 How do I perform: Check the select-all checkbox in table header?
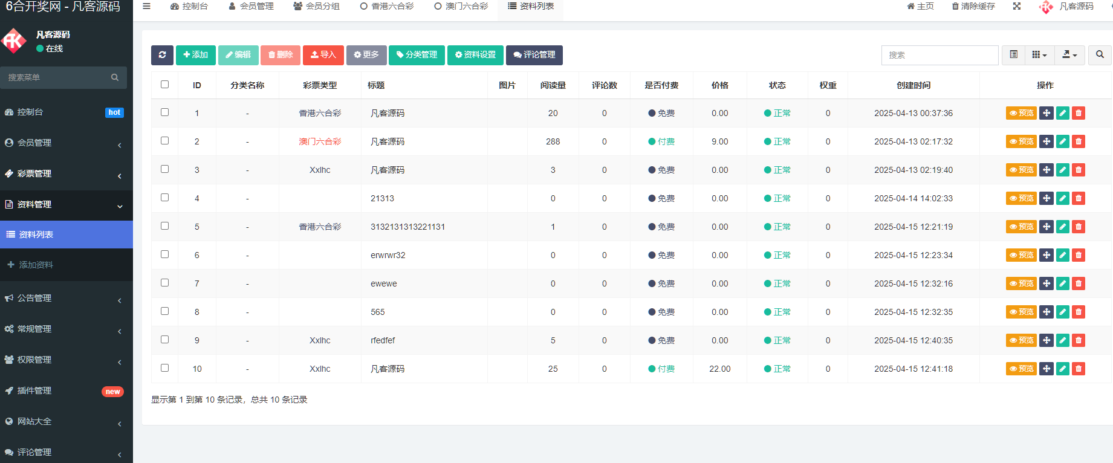pos(164,85)
